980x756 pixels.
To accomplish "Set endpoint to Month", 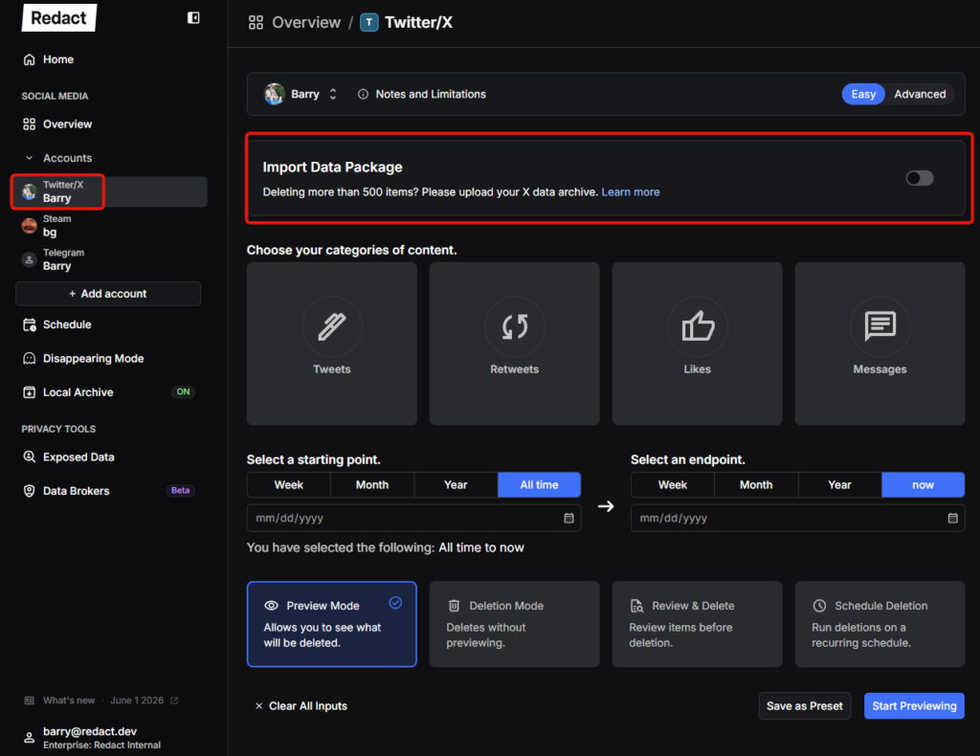I will tap(756, 485).
